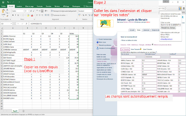Expand the Name Box G3 dropdown arrow
Screen dimensions: 186x116
coord(11,23)
